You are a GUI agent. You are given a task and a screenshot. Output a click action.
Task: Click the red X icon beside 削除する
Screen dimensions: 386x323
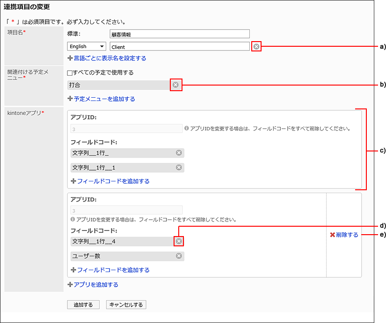click(333, 235)
